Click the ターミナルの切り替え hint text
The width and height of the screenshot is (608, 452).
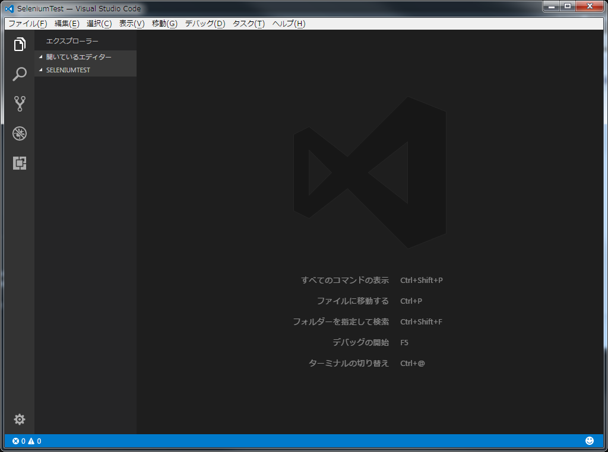coord(349,363)
